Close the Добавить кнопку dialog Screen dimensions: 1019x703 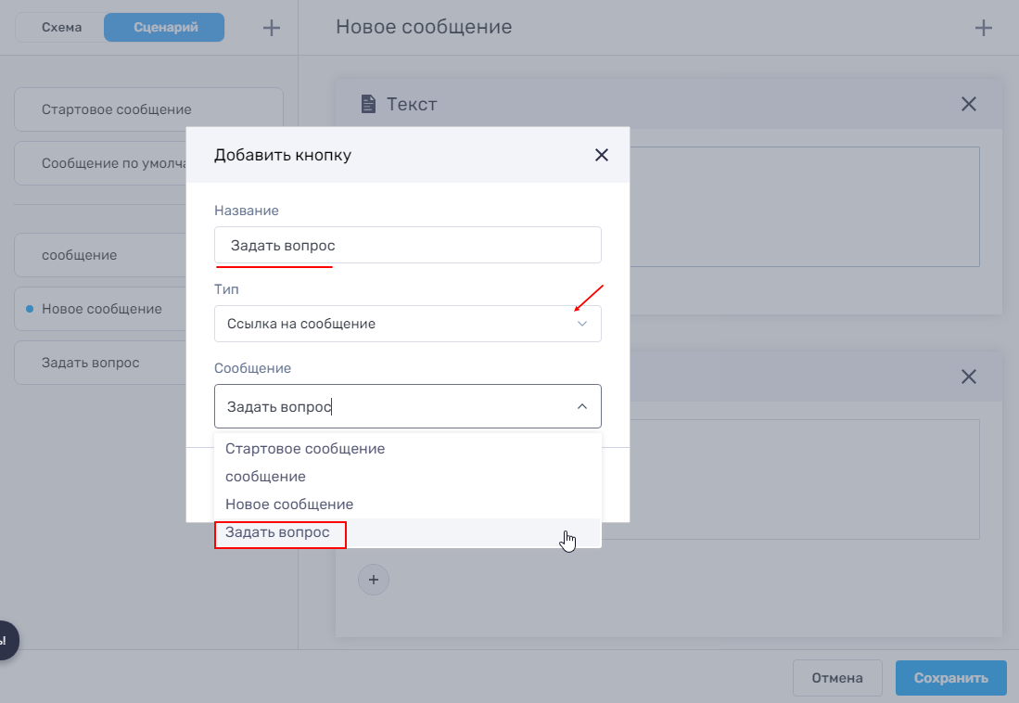coord(602,155)
